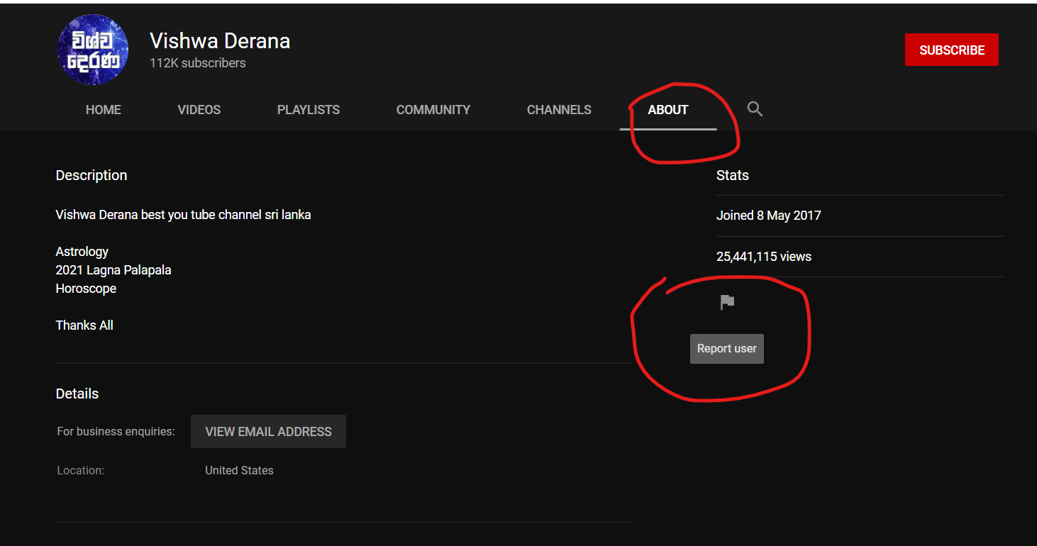Image resolution: width=1037 pixels, height=546 pixels.
Task: Click the '25,441,115 views' stat
Action: [x=764, y=257]
